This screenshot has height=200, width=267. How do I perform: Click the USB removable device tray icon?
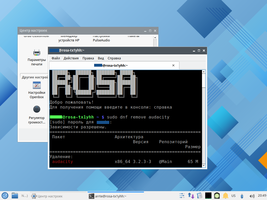(x=242, y=196)
